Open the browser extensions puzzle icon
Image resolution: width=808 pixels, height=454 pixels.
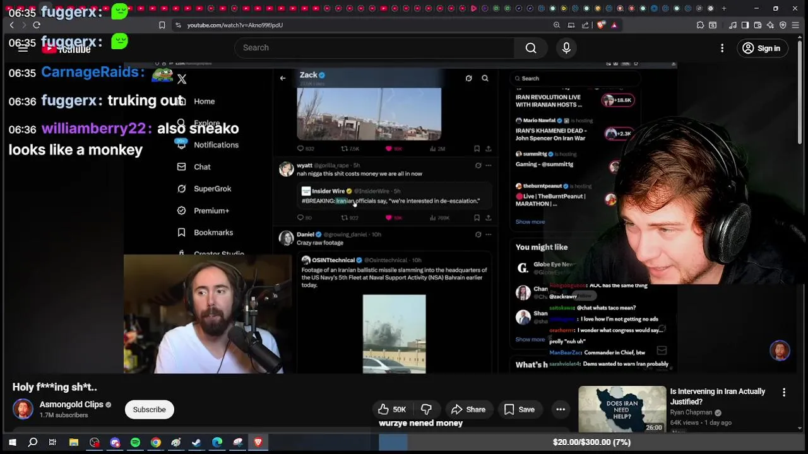pos(700,25)
